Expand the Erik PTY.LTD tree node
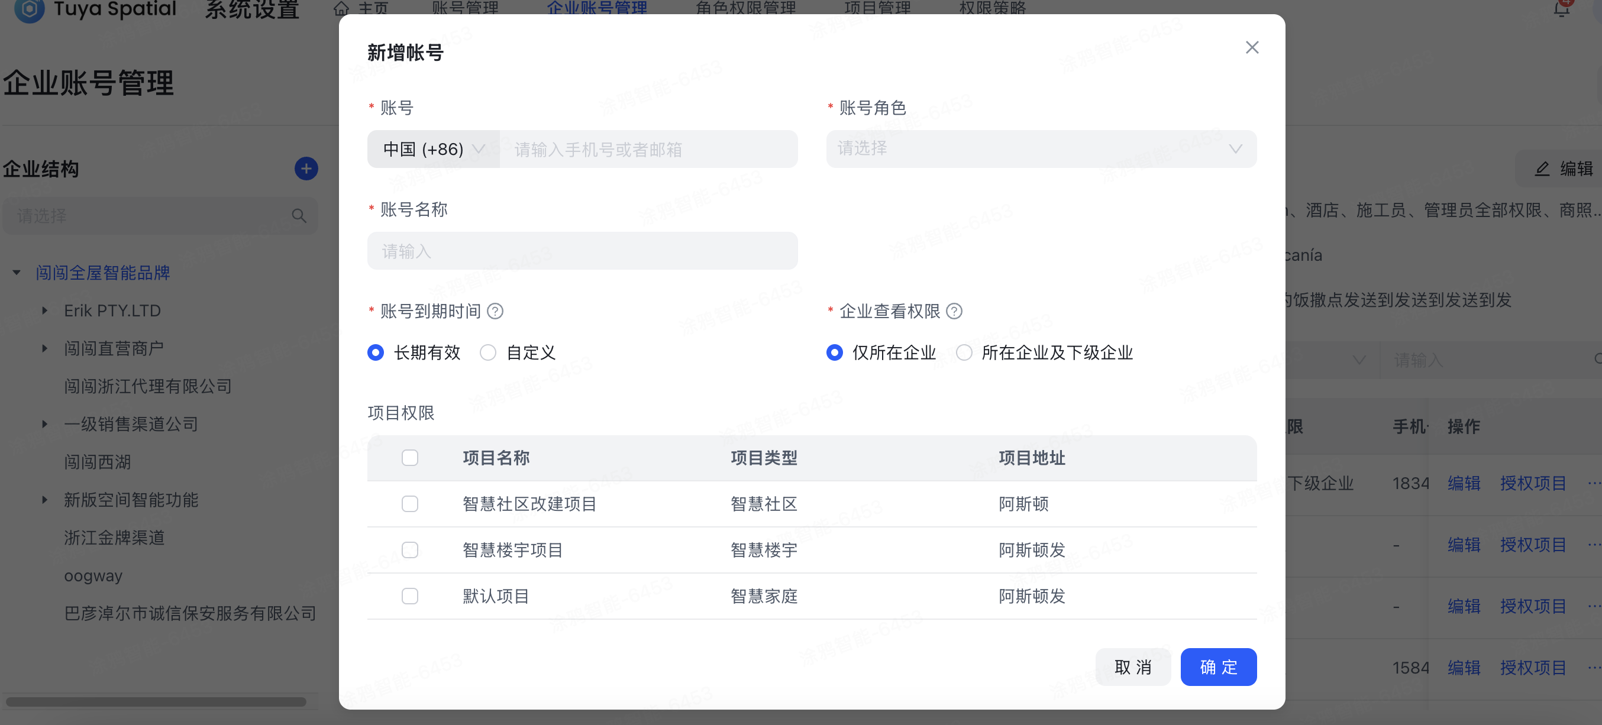 [44, 310]
